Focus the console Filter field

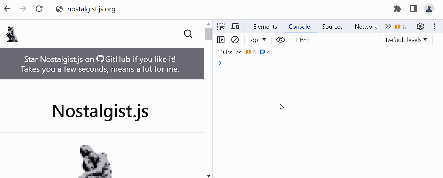point(337,40)
